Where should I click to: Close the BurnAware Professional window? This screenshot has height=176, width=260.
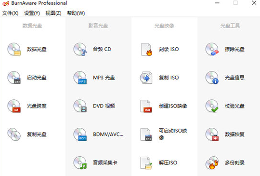[x=254, y=3]
